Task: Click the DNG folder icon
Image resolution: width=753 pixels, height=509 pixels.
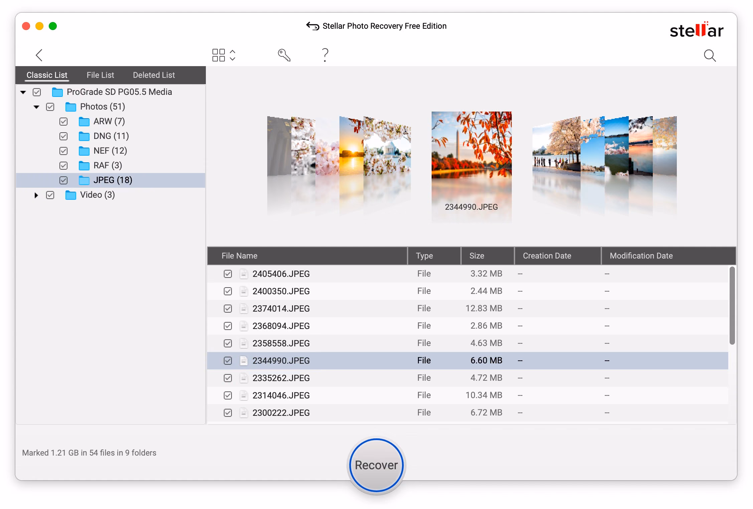Action: point(84,136)
